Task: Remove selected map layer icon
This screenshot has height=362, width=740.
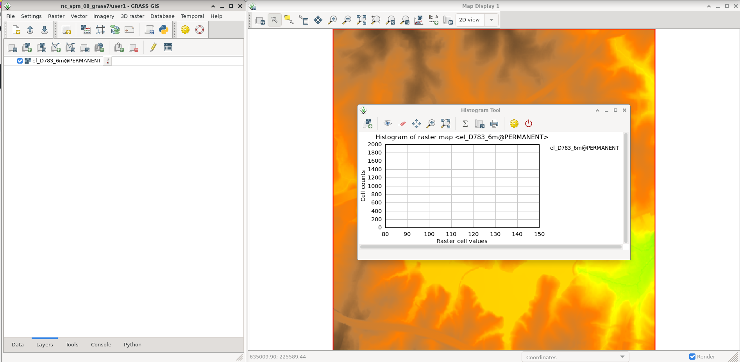Action: 134,48
